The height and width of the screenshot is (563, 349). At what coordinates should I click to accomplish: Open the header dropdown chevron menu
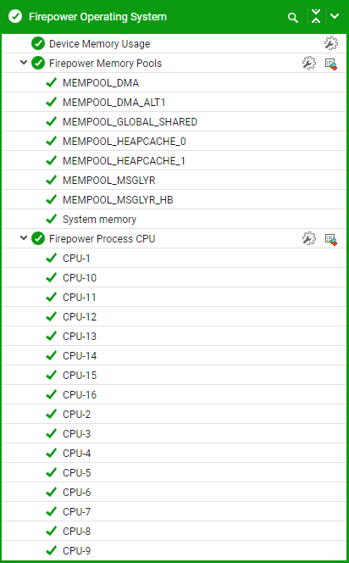[x=335, y=16]
